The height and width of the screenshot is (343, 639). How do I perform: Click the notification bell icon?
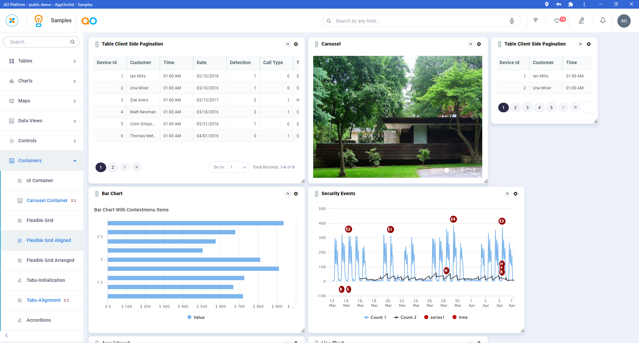click(x=603, y=21)
